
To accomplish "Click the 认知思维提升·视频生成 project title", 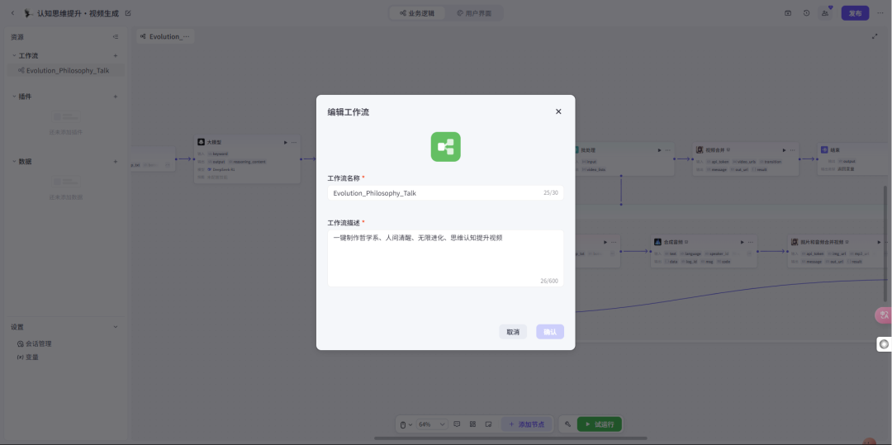I will point(78,13).
